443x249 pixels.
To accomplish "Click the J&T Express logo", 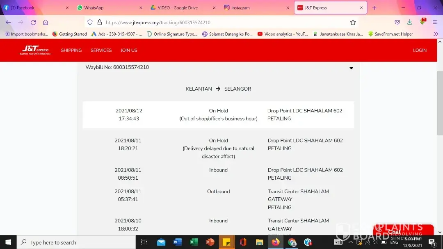I will [35, 50].
